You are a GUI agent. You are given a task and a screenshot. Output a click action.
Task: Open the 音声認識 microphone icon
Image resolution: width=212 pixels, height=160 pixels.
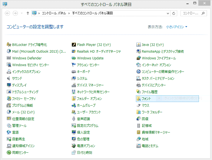[x=74, y=119]
